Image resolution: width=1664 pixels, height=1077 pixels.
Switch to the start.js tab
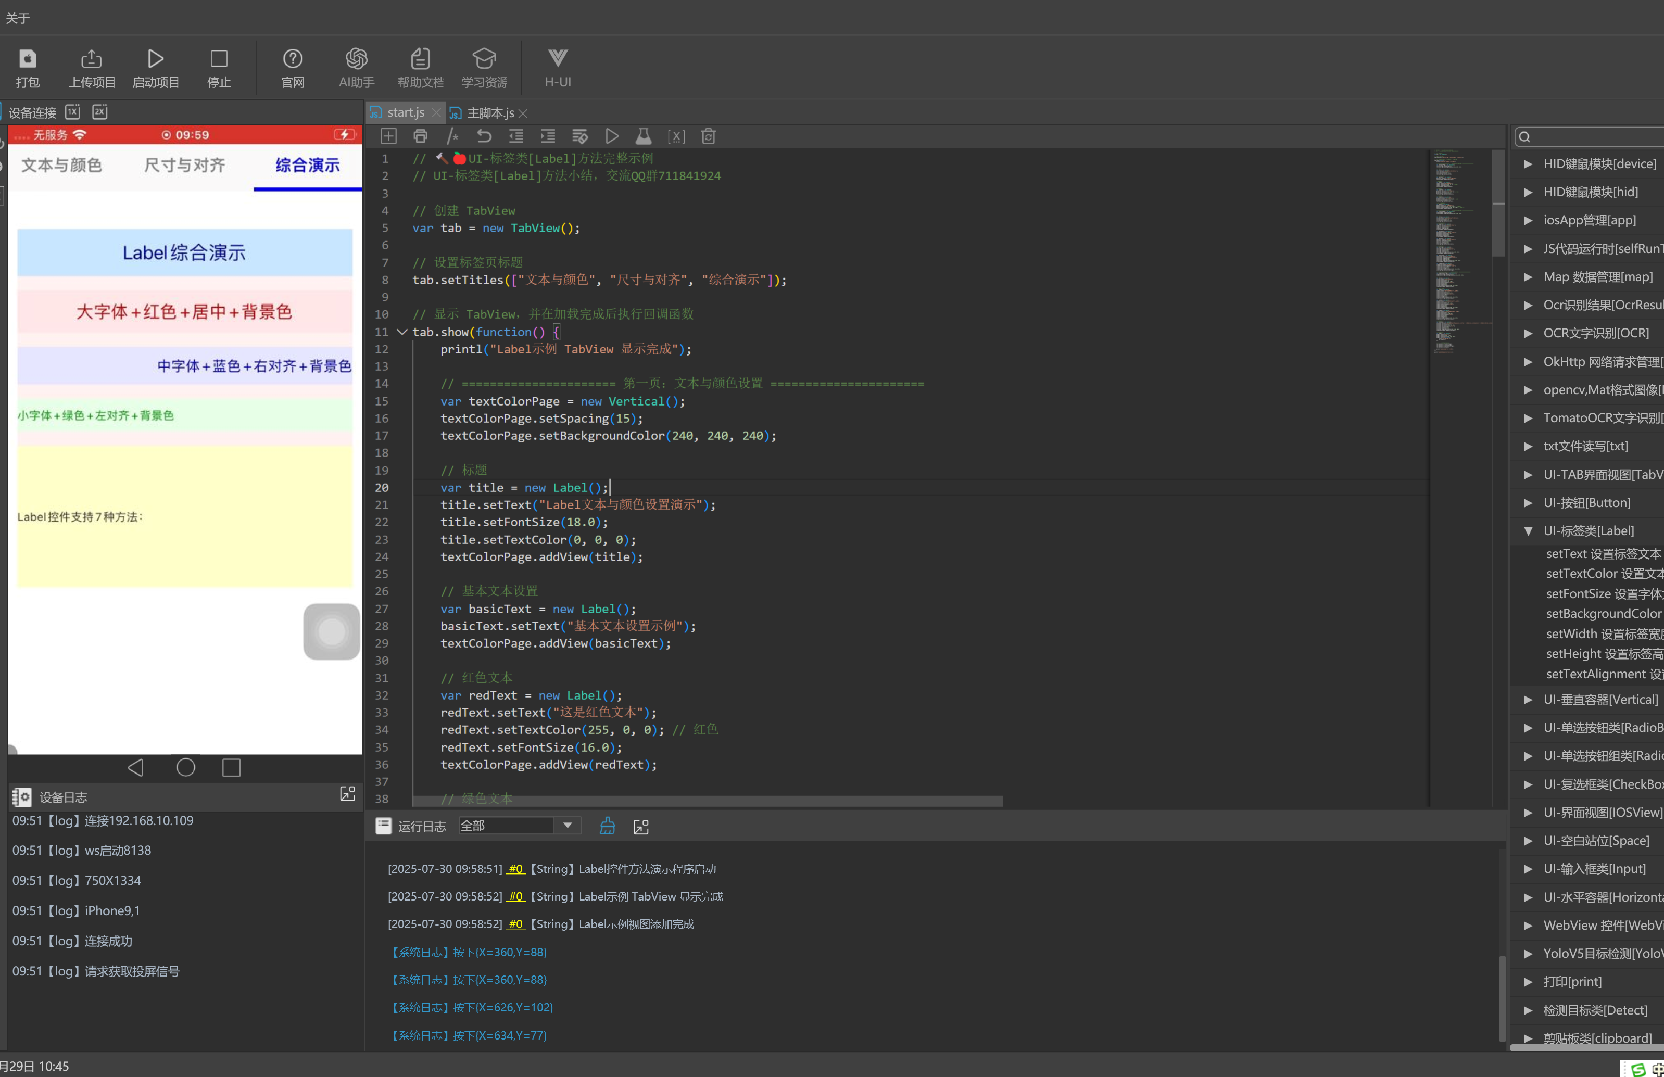(x=406, y=112)
